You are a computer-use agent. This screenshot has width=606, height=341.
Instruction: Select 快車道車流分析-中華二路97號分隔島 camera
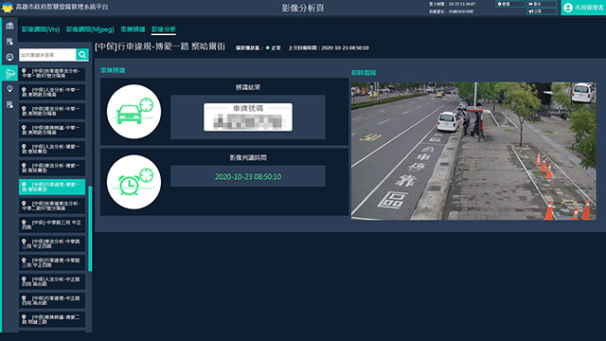click(x=52, y=206)
